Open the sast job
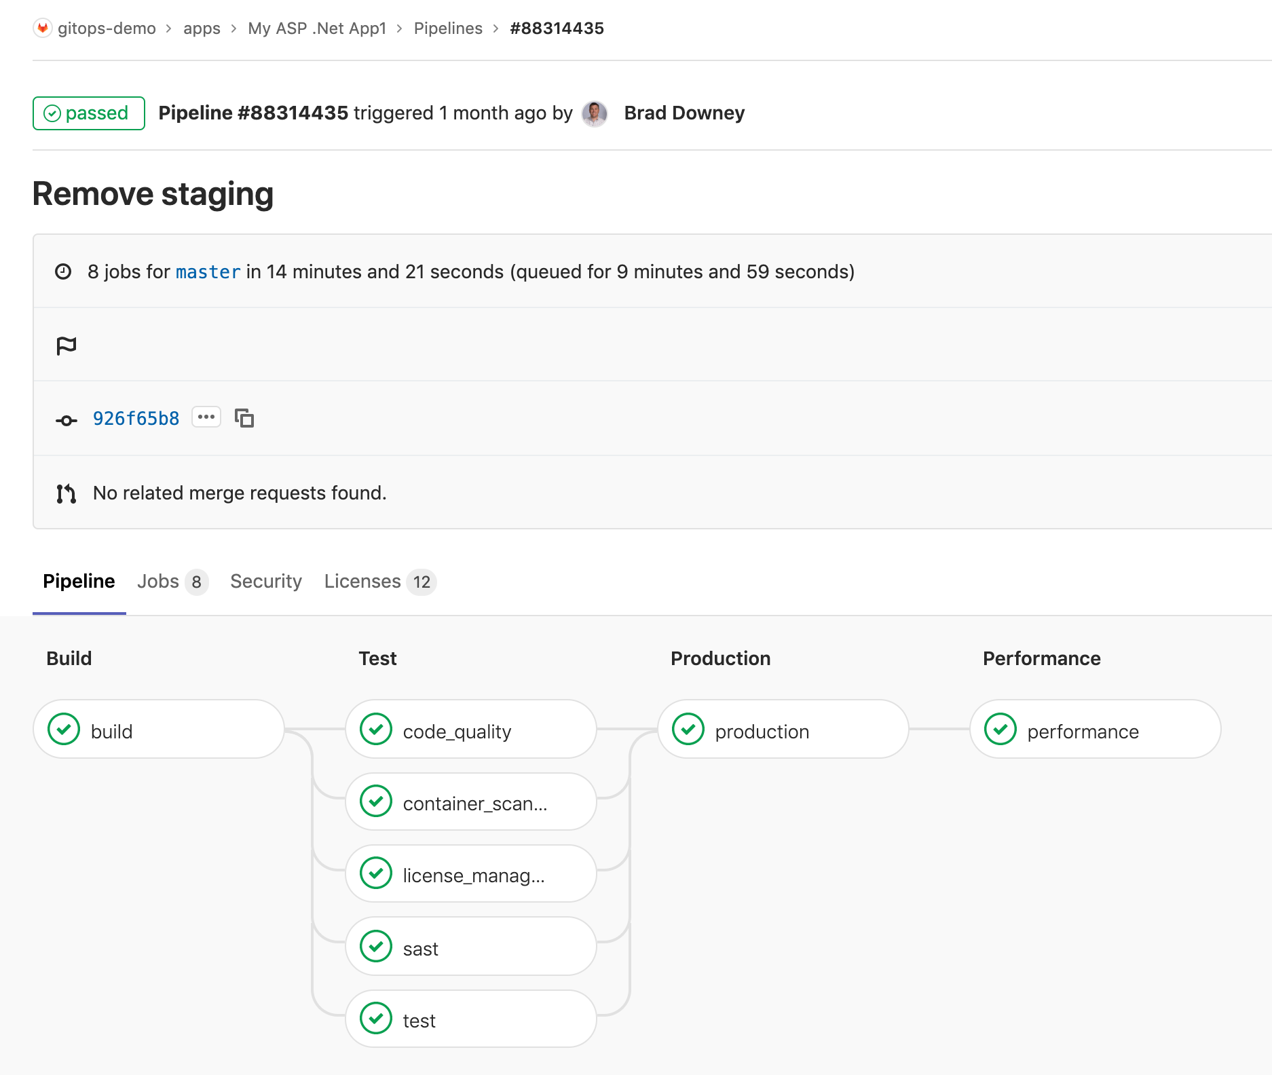 point(471,946)
